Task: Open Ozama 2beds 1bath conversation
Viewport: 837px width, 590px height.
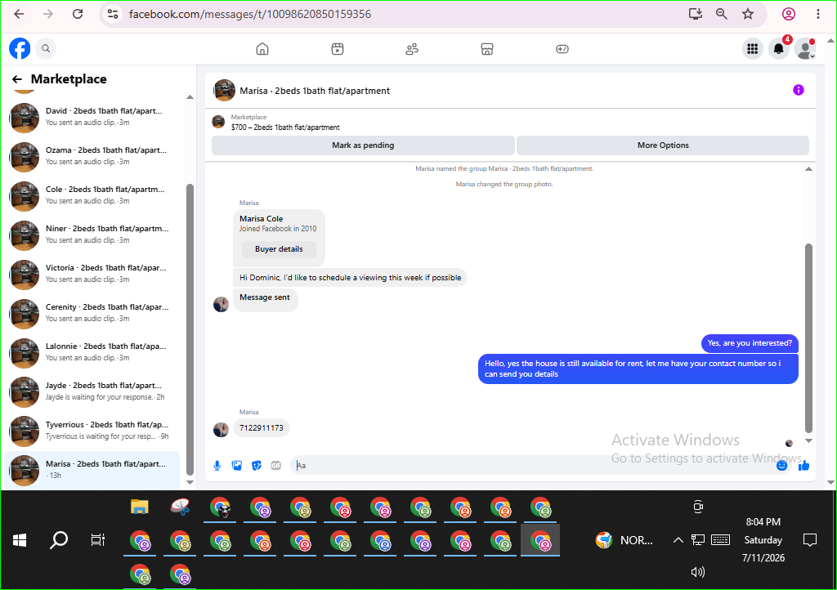Action: 93,156
